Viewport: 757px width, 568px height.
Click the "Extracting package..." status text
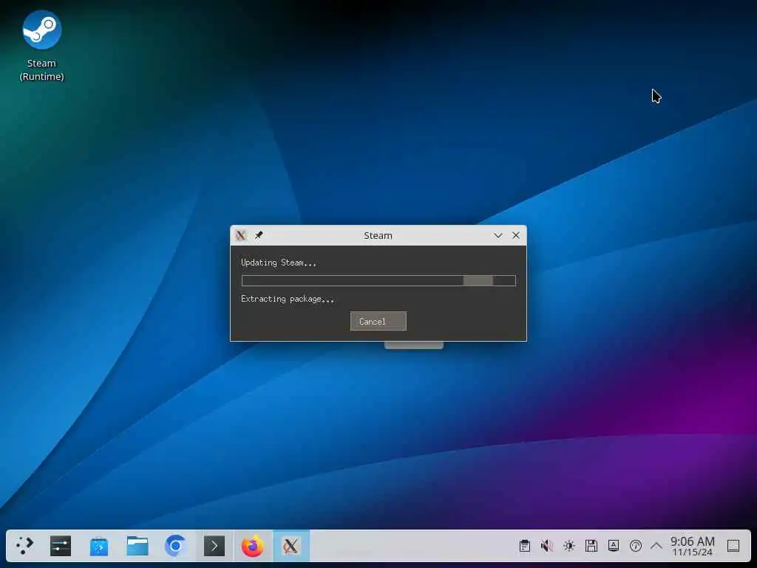coord(288,299)
